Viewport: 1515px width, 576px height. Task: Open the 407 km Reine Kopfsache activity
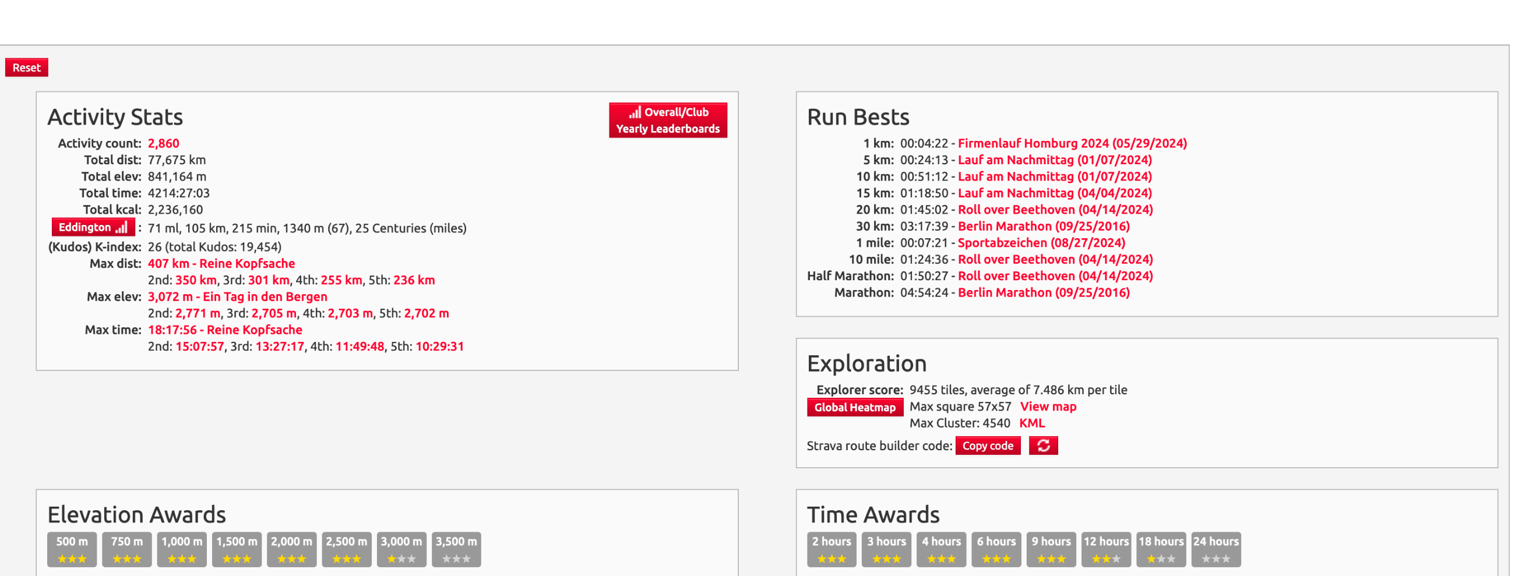pyautogui.click(x=221, y=264)
